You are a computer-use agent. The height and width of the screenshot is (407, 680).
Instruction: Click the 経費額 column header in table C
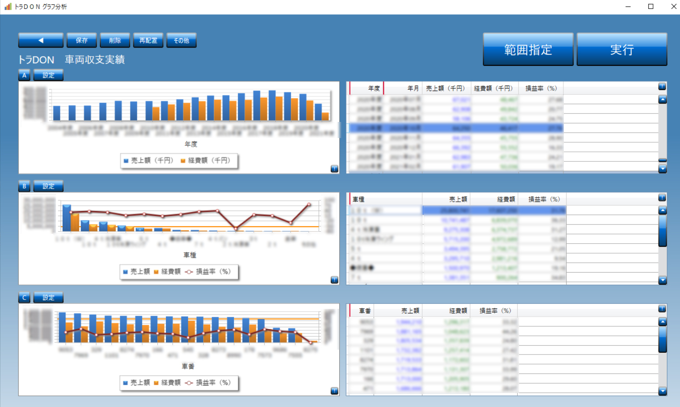(446, 311)
